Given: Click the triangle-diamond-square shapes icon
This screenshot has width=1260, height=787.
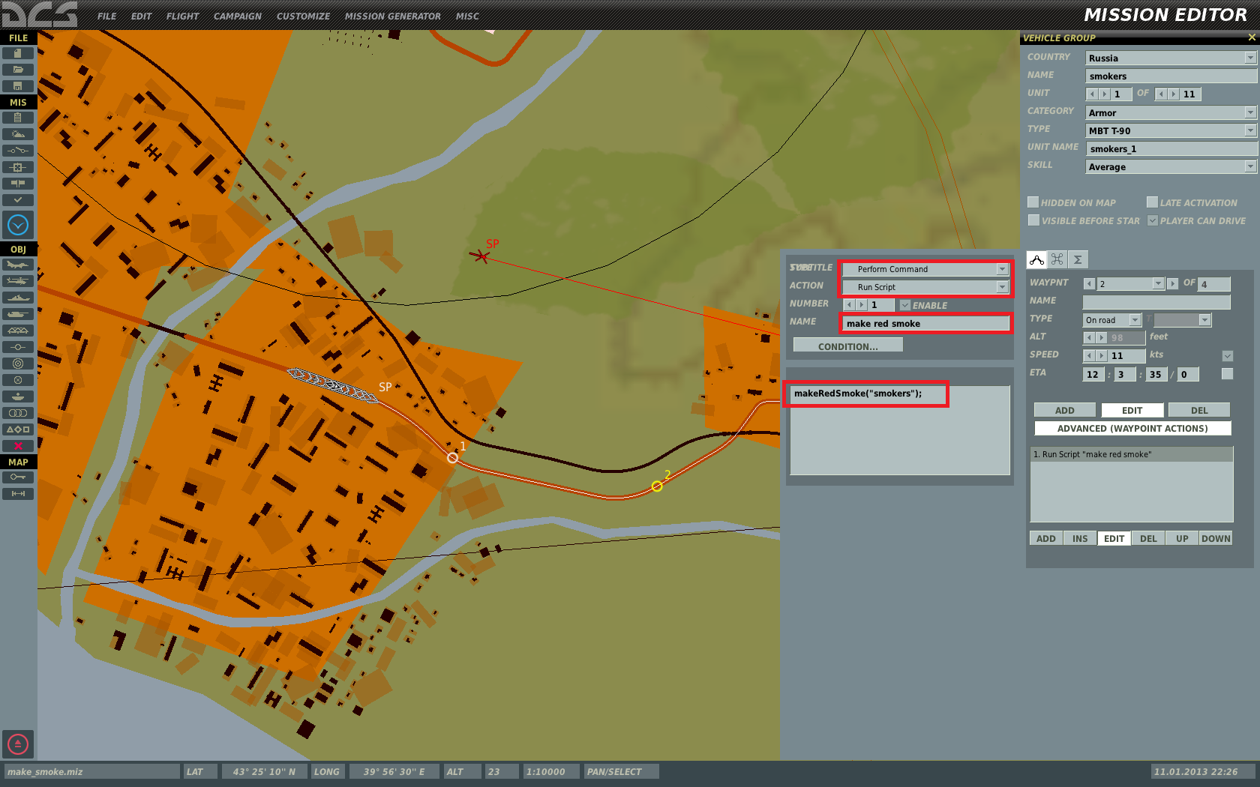Looking at the screenshot, I should pyautogui.click(x=18, y=429).
